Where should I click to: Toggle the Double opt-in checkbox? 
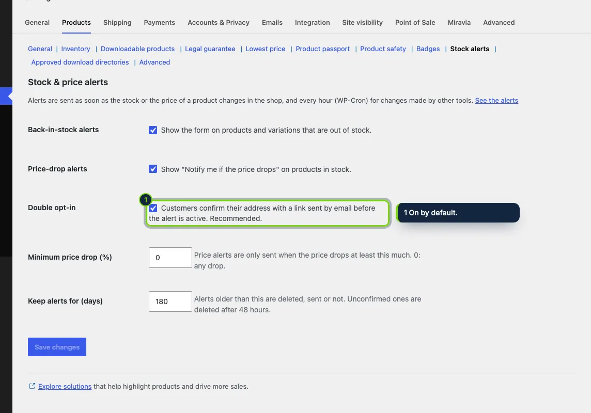[x=152, y=208]
